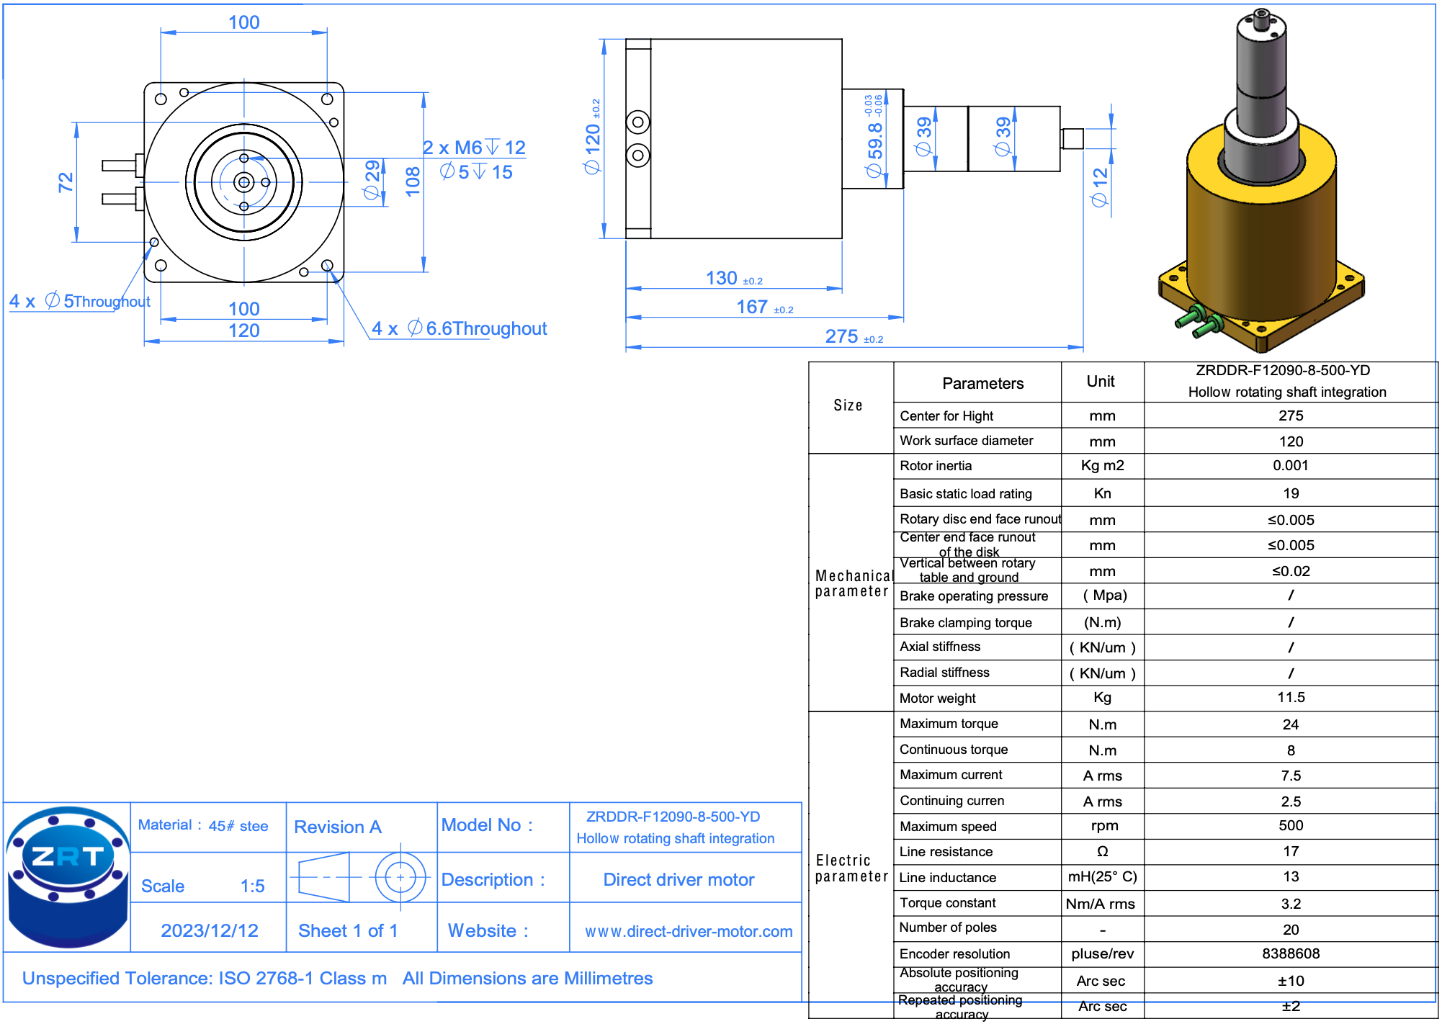The width and height of the screenshot is (1442, 1024).
Task: Click the 'Basic static load rating' row label
Action: pos(966,493)
